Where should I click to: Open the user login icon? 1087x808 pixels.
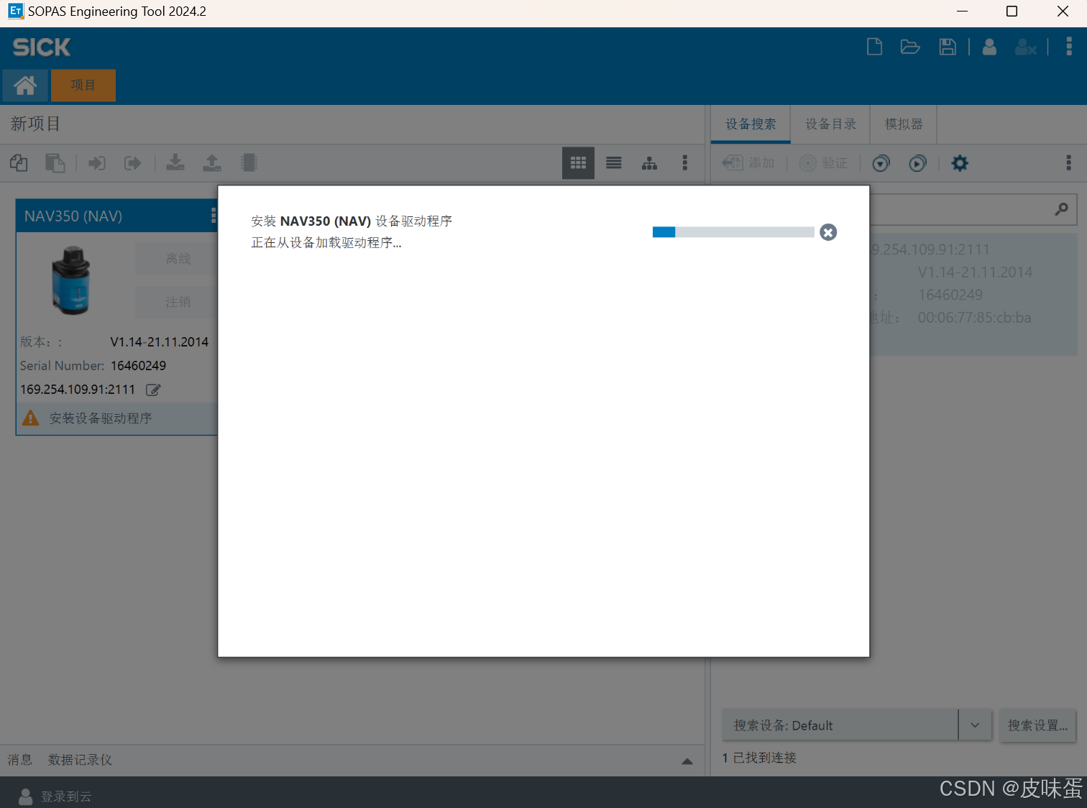point(989,47)
